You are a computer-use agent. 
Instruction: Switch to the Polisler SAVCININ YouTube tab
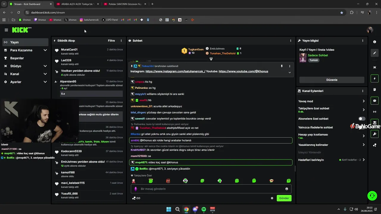click(125, 4)
